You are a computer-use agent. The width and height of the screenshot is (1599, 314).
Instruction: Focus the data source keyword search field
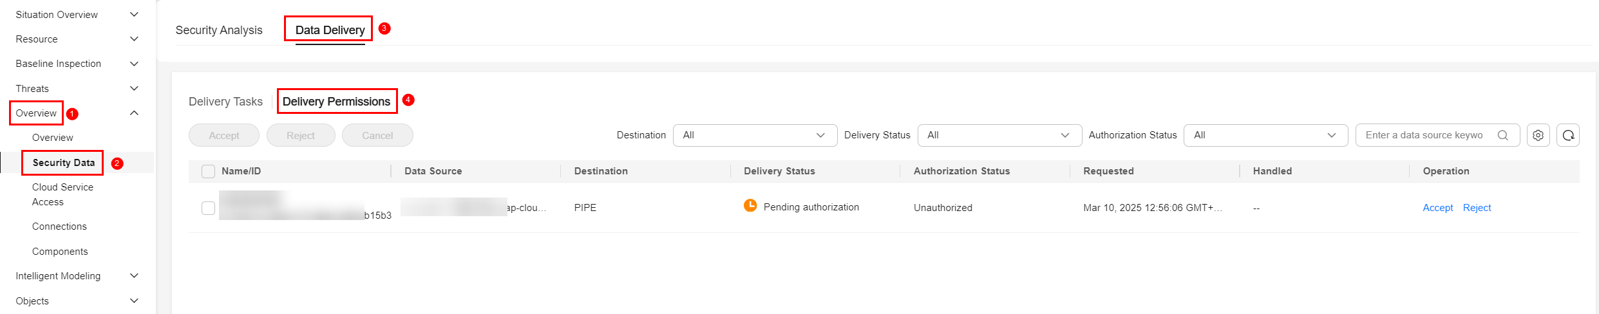click(1424, 135)
